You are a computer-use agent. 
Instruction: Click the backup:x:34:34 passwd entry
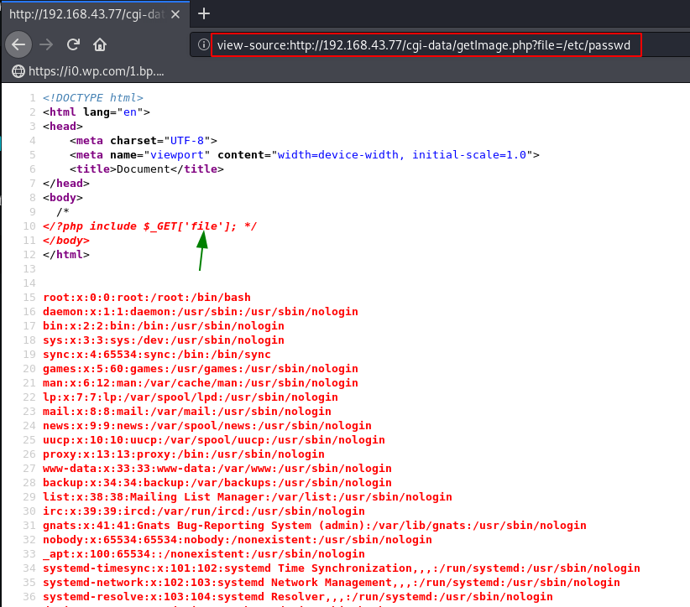217,483
